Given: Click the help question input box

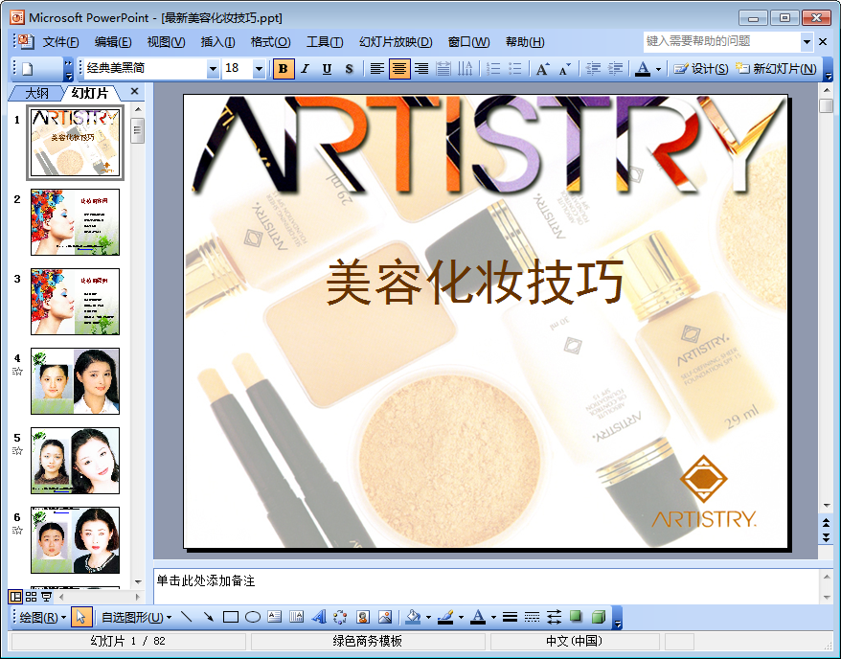Looking at the screenshot, I should [722, 41].
